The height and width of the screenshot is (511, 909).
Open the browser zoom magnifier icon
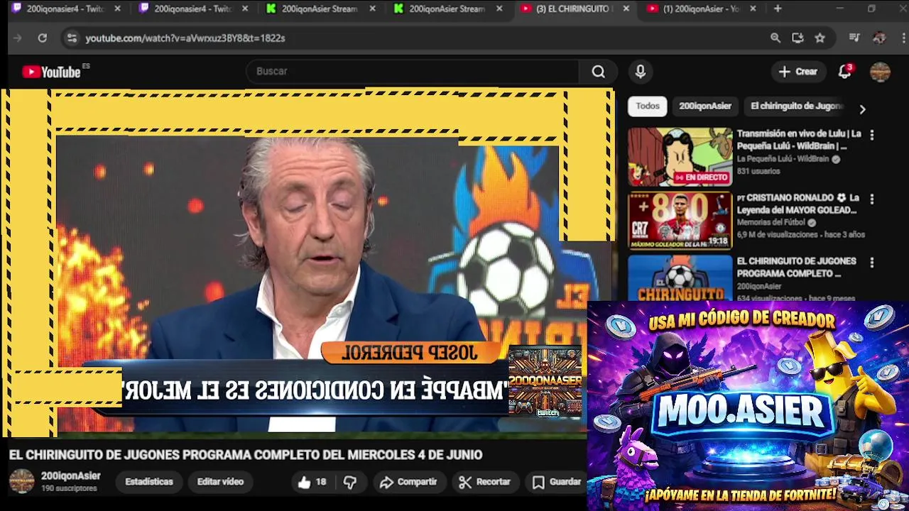pos(775,38)
